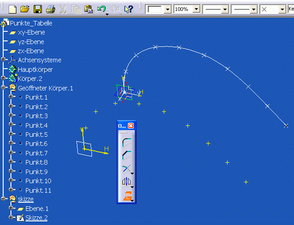Image resolution: width=294 pixels, height=225 pixels.
Task: Expand the Punkt.11 node
Action: [11, 189]
